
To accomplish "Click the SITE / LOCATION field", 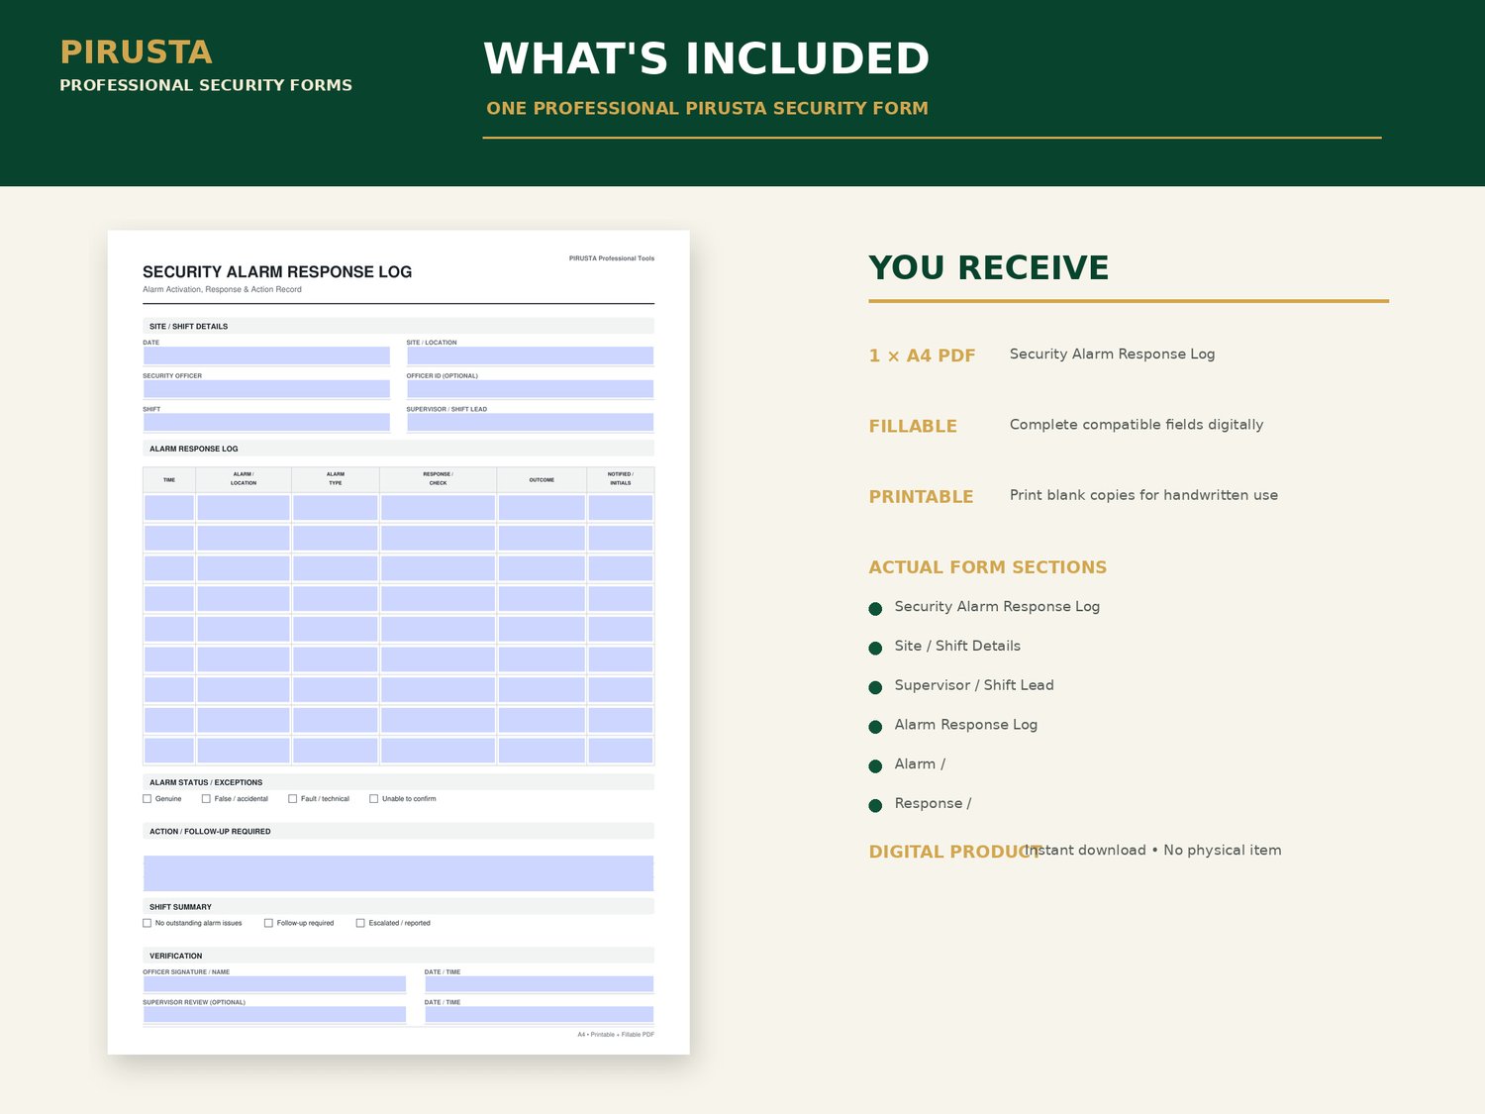I will tap(530, 355).
